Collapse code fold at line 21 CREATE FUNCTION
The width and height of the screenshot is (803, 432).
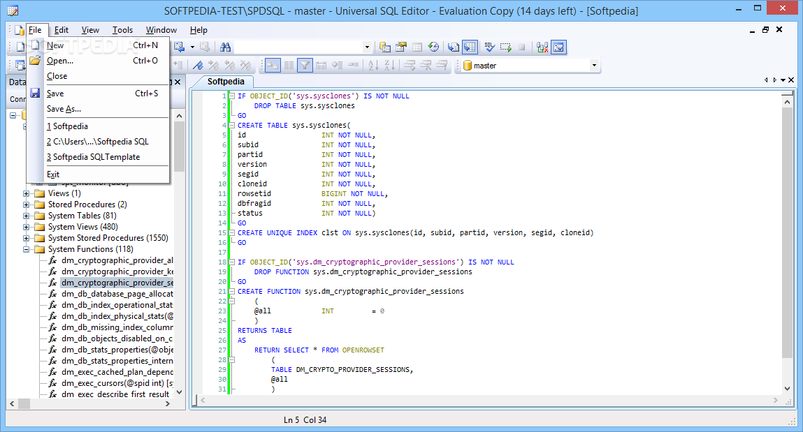tap(232, 292)
